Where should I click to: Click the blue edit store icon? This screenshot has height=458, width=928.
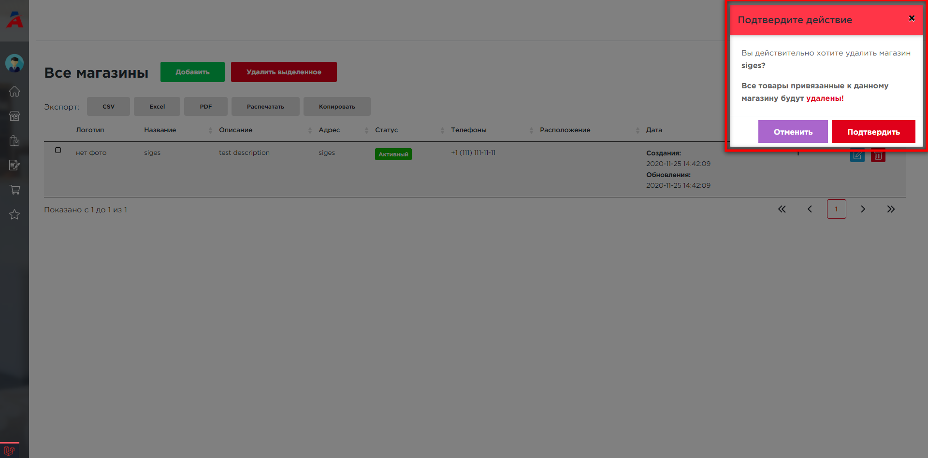click(x=857, y=155)
